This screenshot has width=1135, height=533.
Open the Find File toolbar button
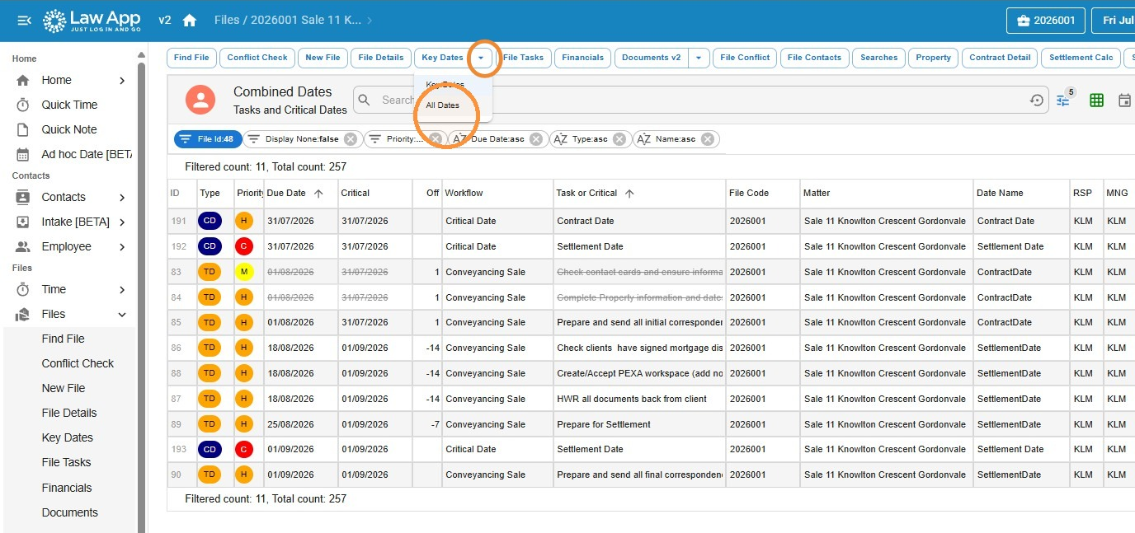point(192,58)
